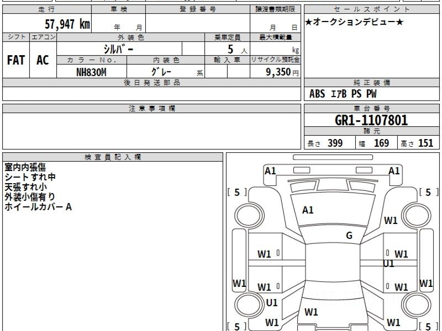Select the ABS エアB PS PW equipment line
Screen dimensions: 442x331
click(x=343, y=94)
